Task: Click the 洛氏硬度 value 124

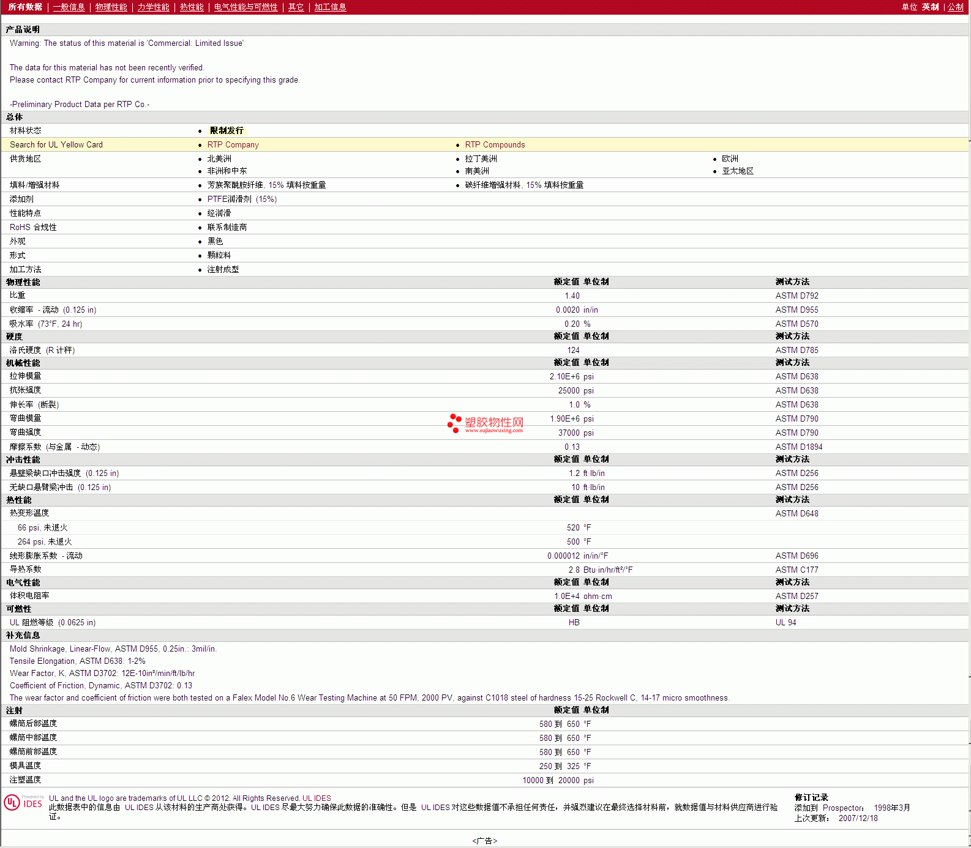Action: click(573, 351)
